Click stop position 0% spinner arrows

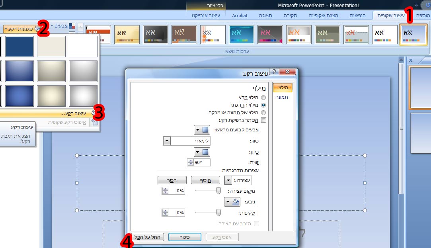pyautogui.click(x=165, y=191)
